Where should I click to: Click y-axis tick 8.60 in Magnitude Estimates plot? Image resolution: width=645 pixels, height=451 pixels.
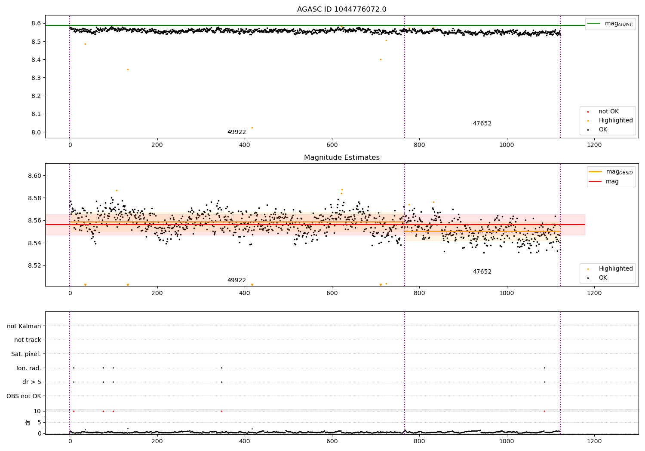34,176
